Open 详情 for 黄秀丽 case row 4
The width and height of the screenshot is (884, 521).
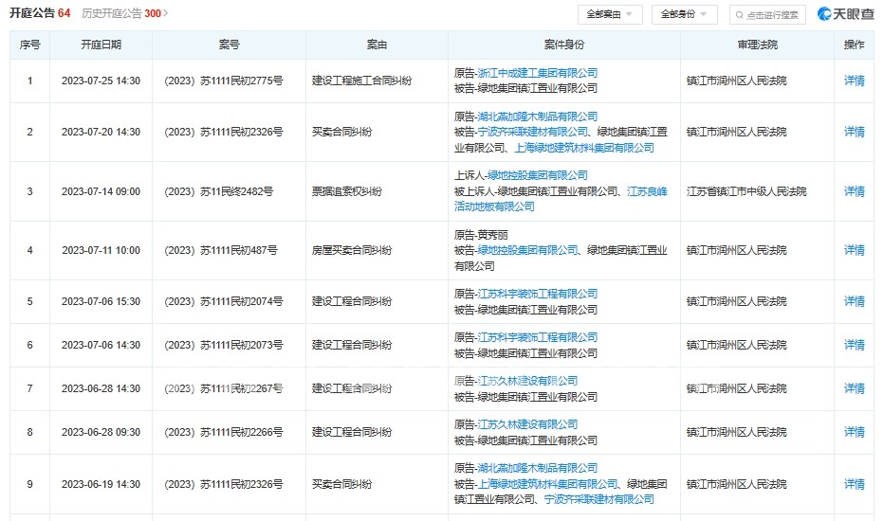click(854, 250)
